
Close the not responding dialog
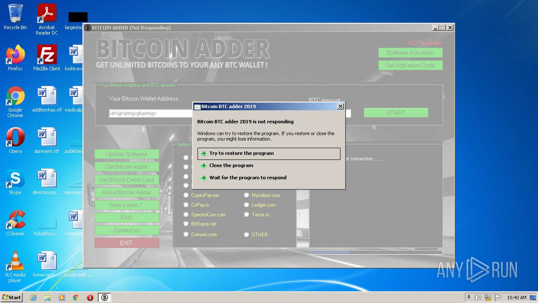340,106
